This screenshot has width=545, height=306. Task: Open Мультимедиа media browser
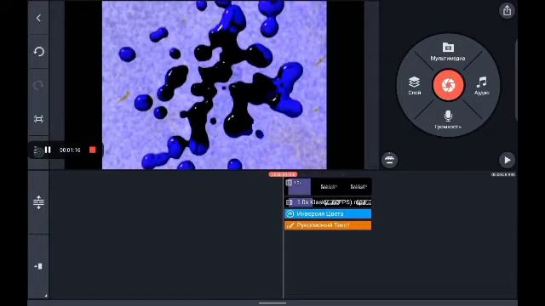[x=448, y=52]
